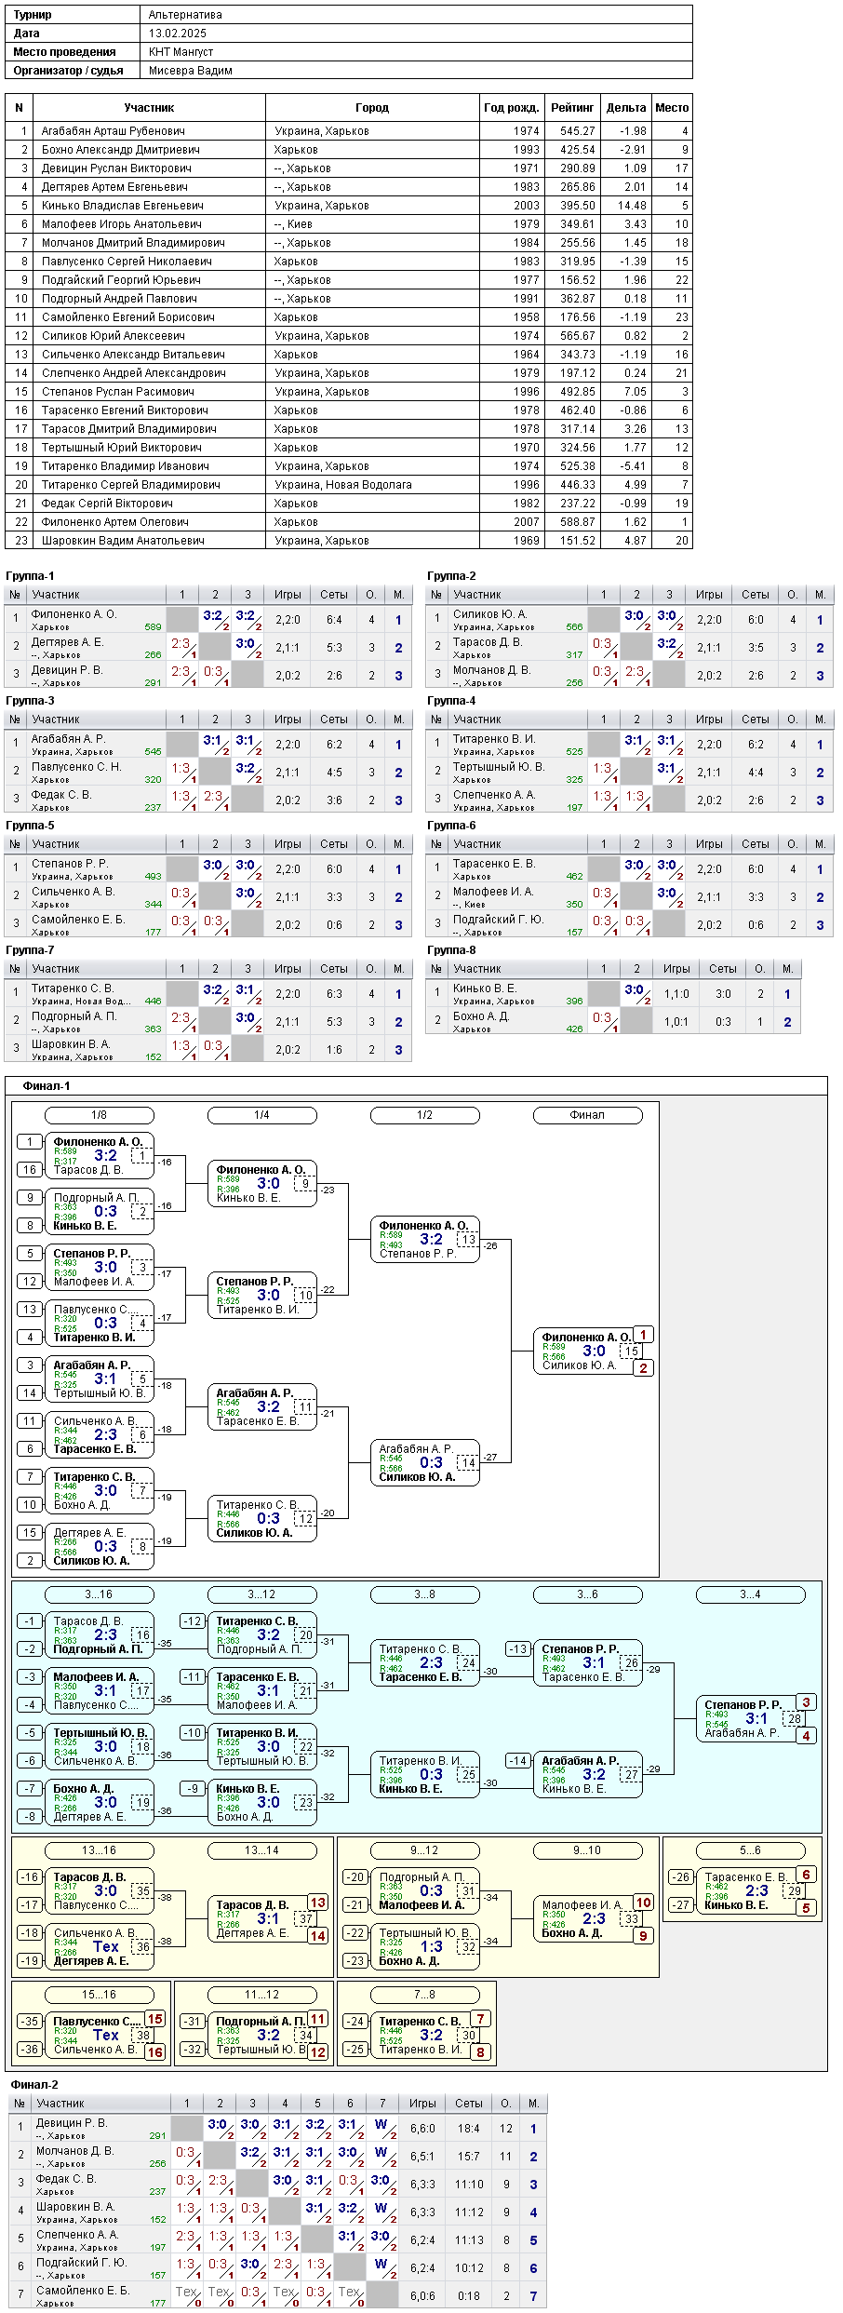Click the Сеты header in Группа-1

[334, 595]
